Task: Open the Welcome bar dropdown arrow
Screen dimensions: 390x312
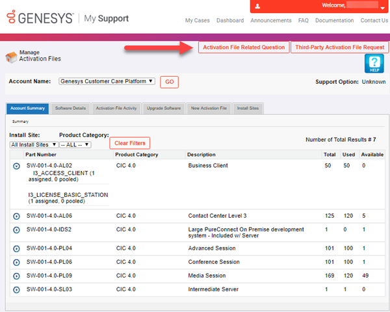Action: pos(383,8)
